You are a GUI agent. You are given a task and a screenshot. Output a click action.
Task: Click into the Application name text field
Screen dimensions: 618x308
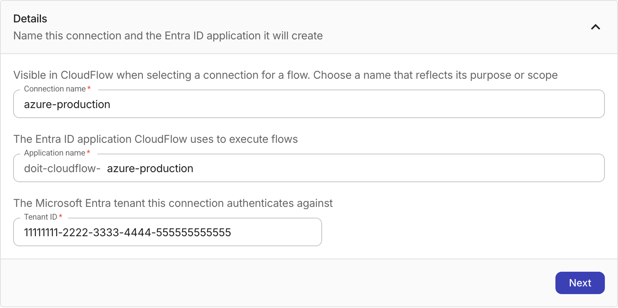[309, 168]
